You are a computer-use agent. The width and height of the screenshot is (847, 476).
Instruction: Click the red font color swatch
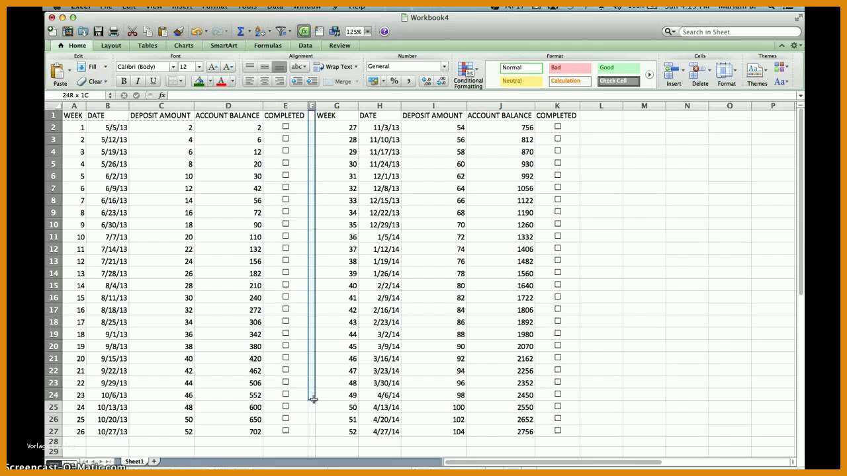pos(221,81)
